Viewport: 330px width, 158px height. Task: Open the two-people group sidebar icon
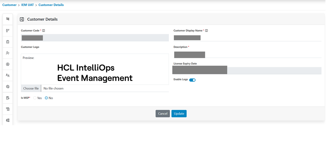tap(8, 76)
